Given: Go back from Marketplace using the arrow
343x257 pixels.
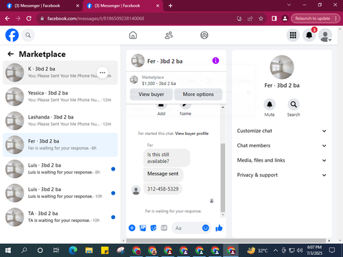Looking at the screenshot, I should 11,54.
